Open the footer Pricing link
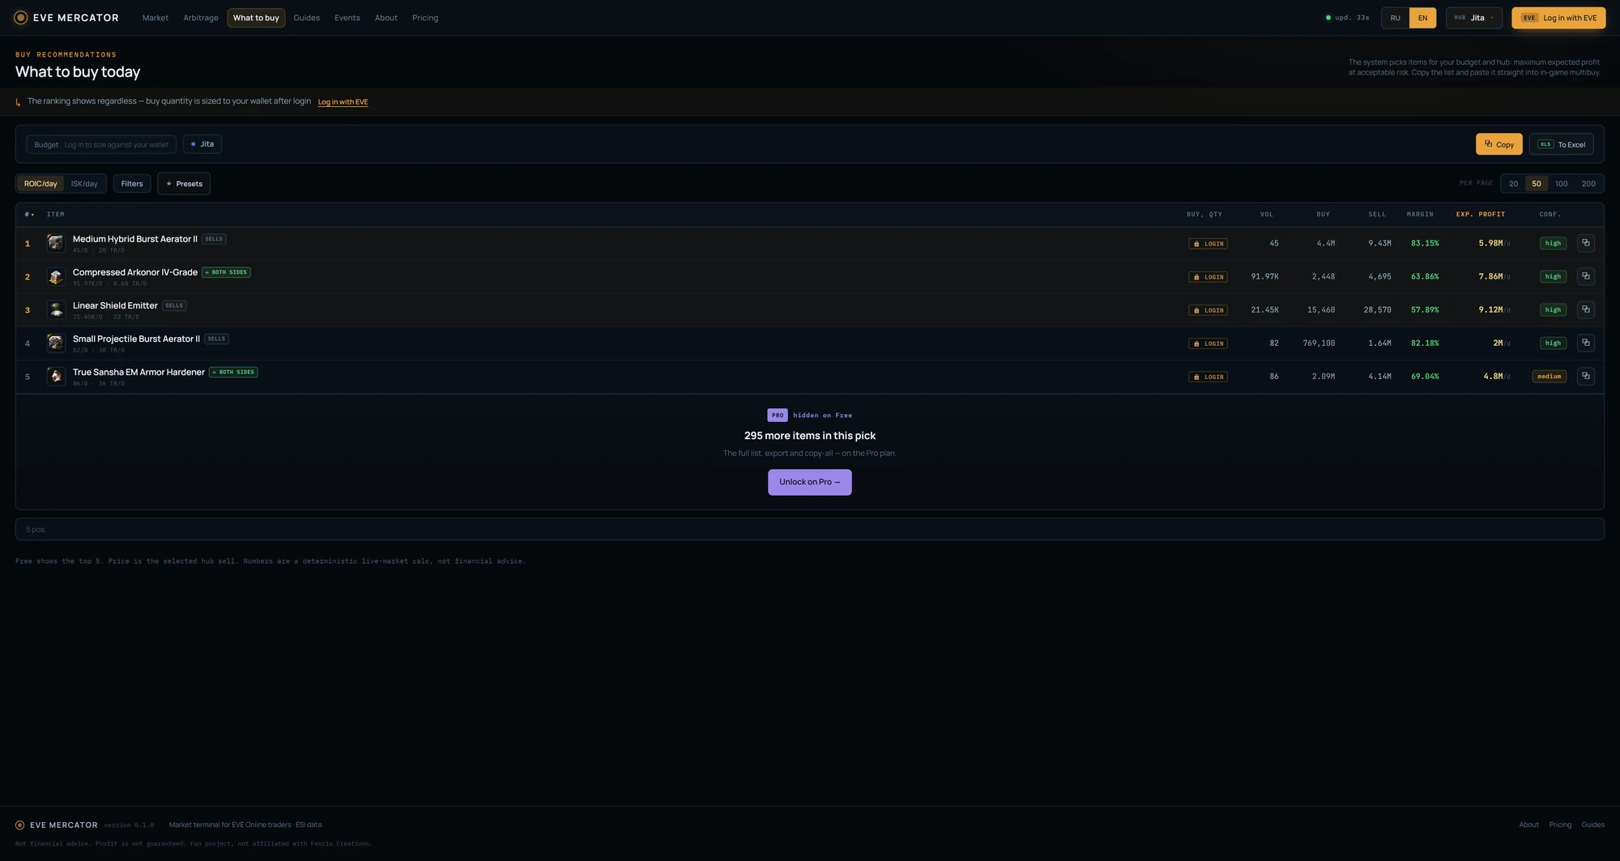The height and width of the screenshot is (861, 1620). (1560, 825)
